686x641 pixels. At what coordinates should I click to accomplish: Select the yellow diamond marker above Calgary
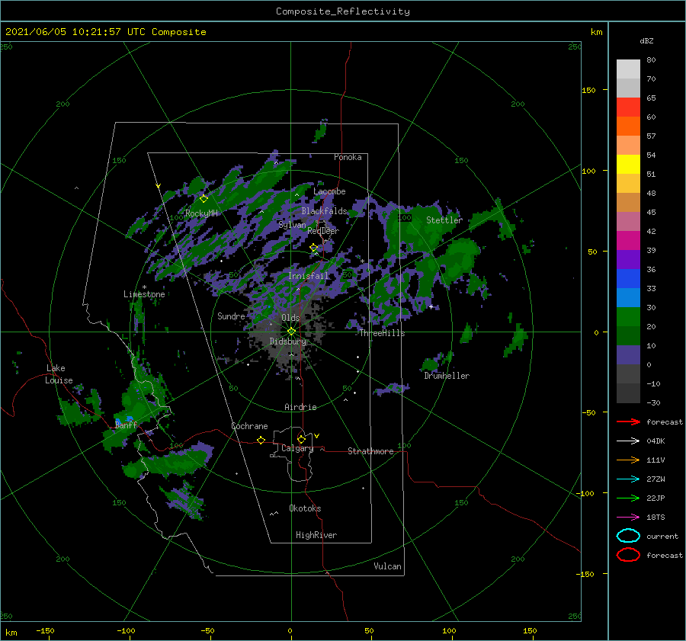(x=301, y=439)
